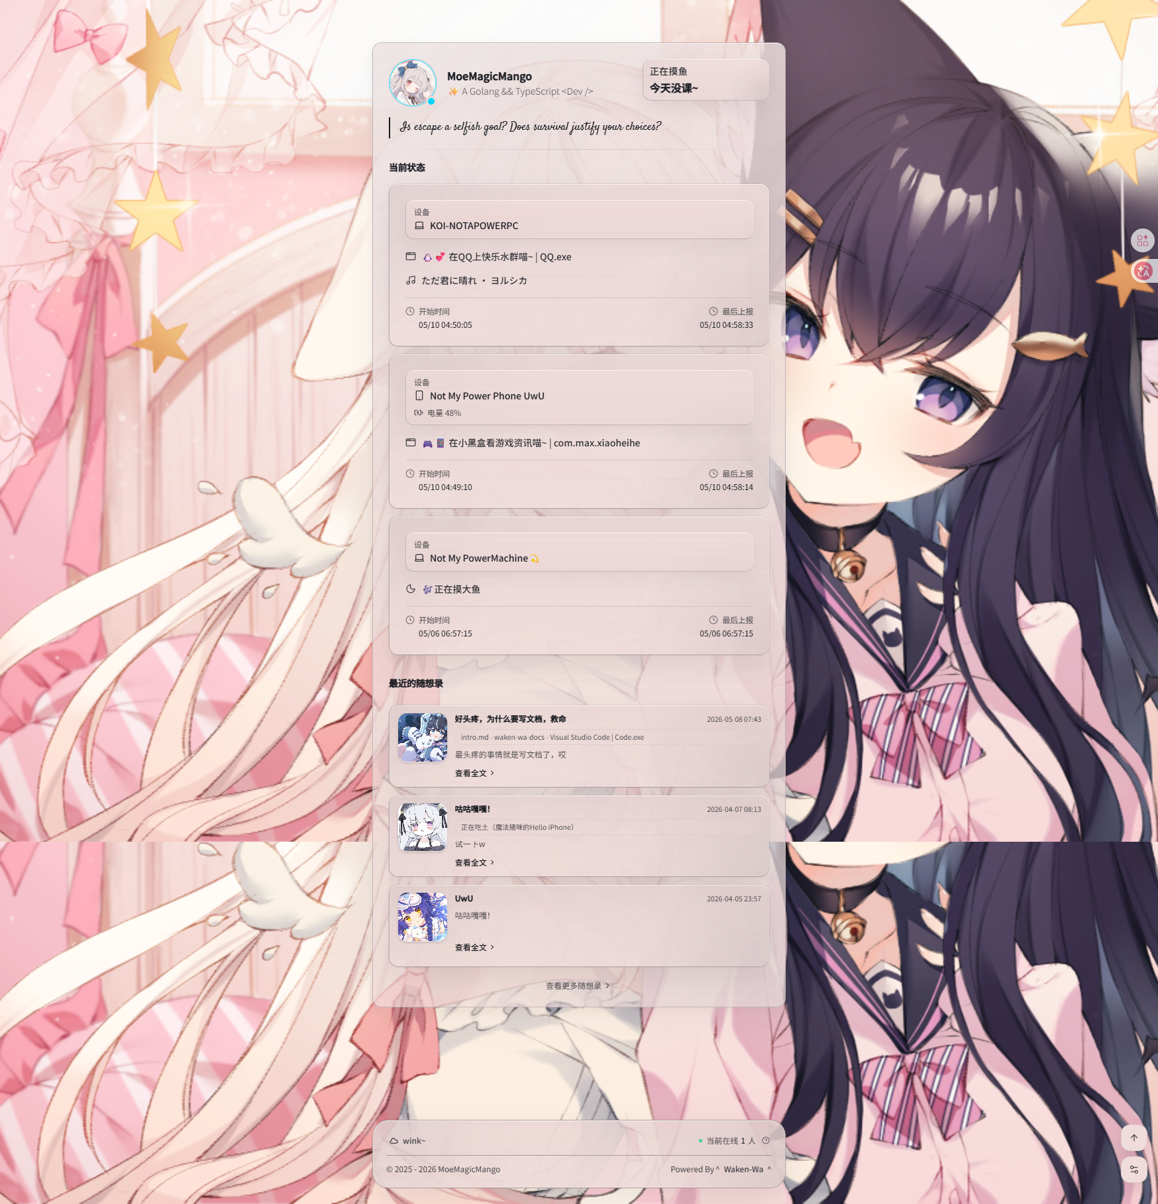Screen dimensions: 1158x1204
Task: Click the MoeMagicMango profile avatar
Action: pyautogui.click(x=412, y=83)
